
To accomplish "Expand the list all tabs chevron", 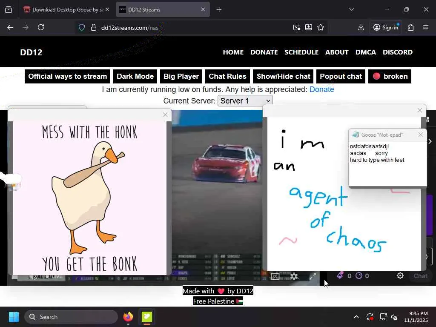I will [x=352, y=9].
